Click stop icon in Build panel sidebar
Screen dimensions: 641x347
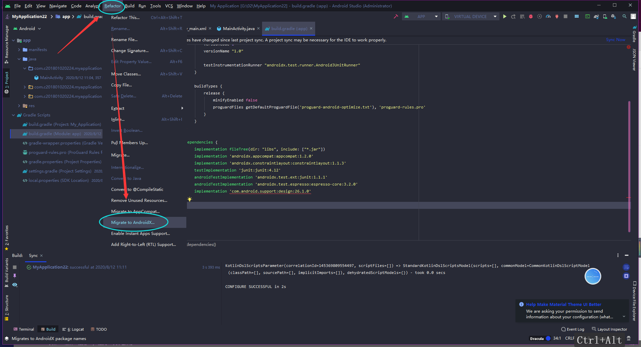[15, 267]
